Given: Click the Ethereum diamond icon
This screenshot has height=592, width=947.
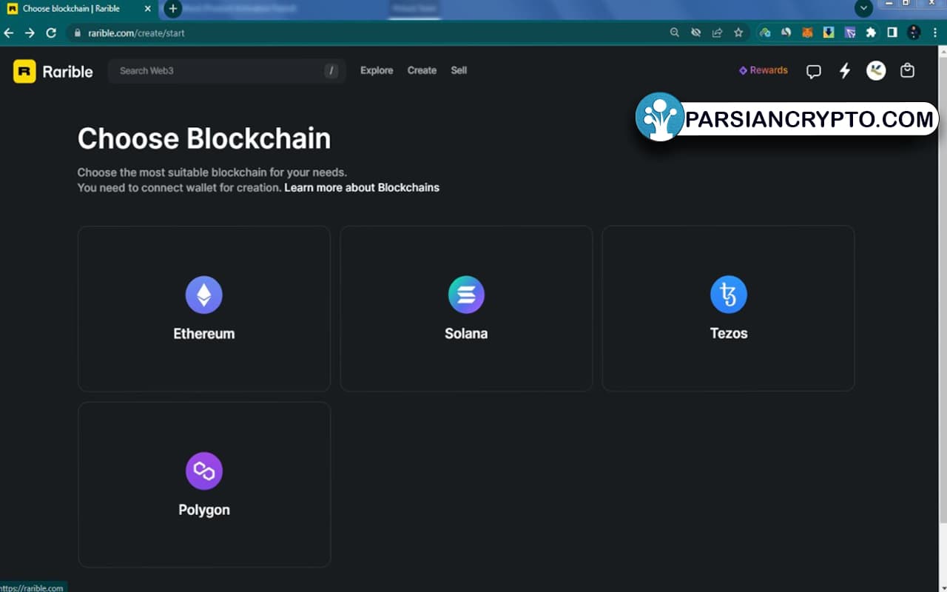Looking at the screenshot, I should click(203, 295).
